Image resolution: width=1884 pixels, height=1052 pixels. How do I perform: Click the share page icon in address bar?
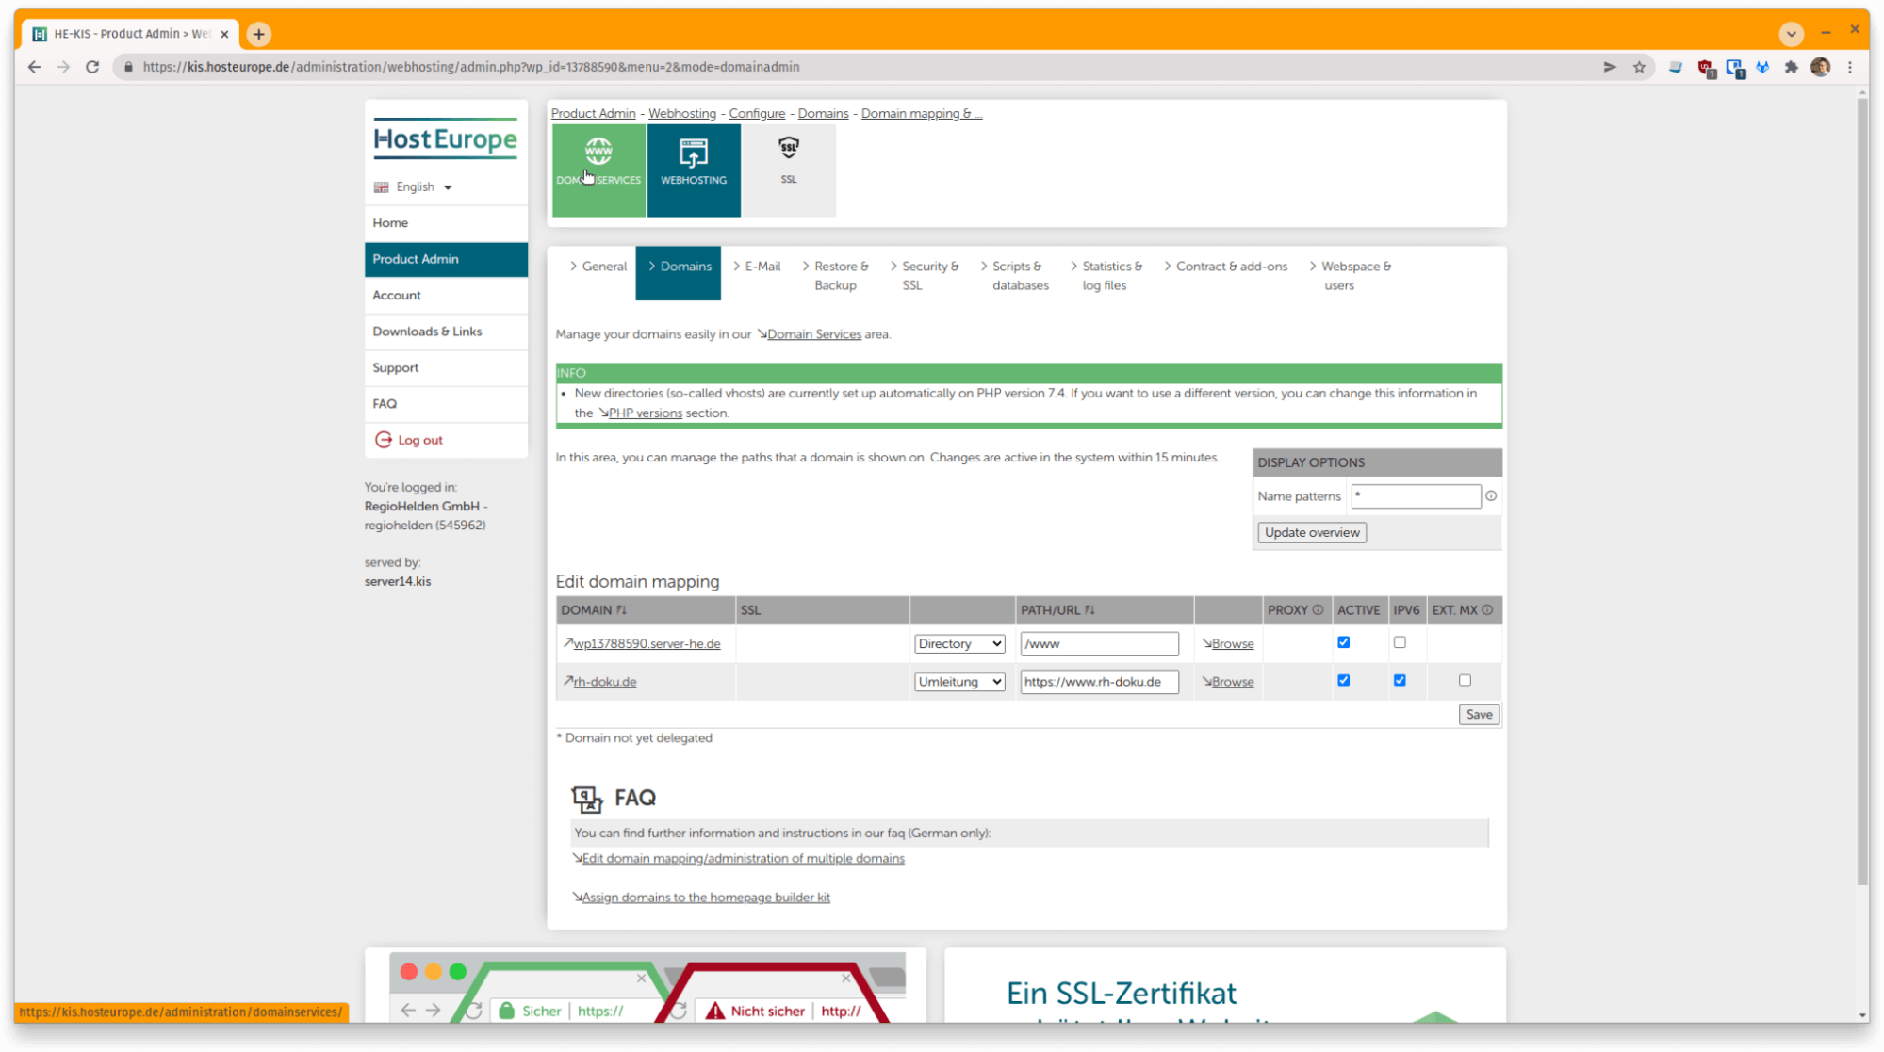click(1610, 67)
